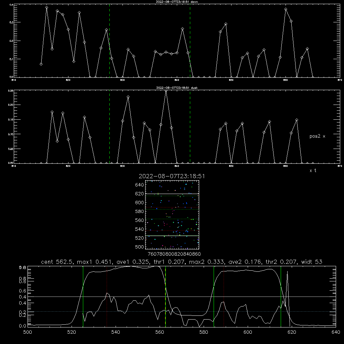Click the left green dashed line in dusk plot
The width and height of the screenshot is (344, 344).
pos(110,127)
